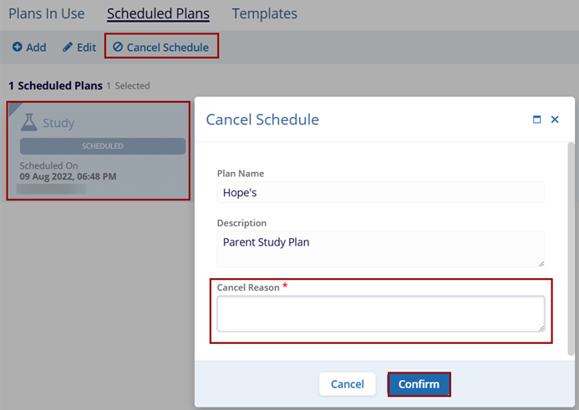The height and width of the screenshot is (410, 579).
Task: Maximize the Cancel Schedule dialog
Action: (537, 120)
